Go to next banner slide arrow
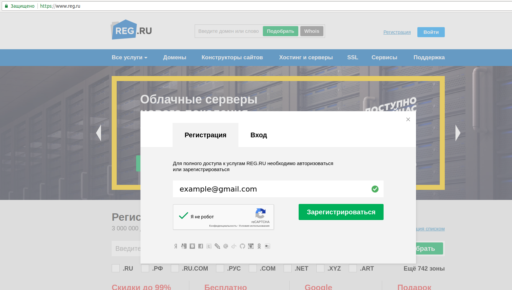 point(458,133)
